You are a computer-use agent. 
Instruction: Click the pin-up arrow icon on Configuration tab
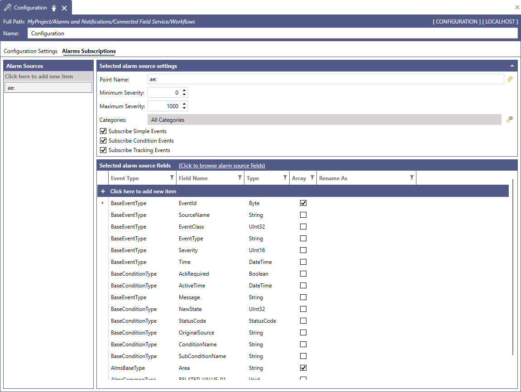54,8
